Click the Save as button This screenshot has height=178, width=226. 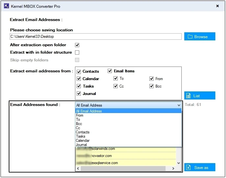199,167
